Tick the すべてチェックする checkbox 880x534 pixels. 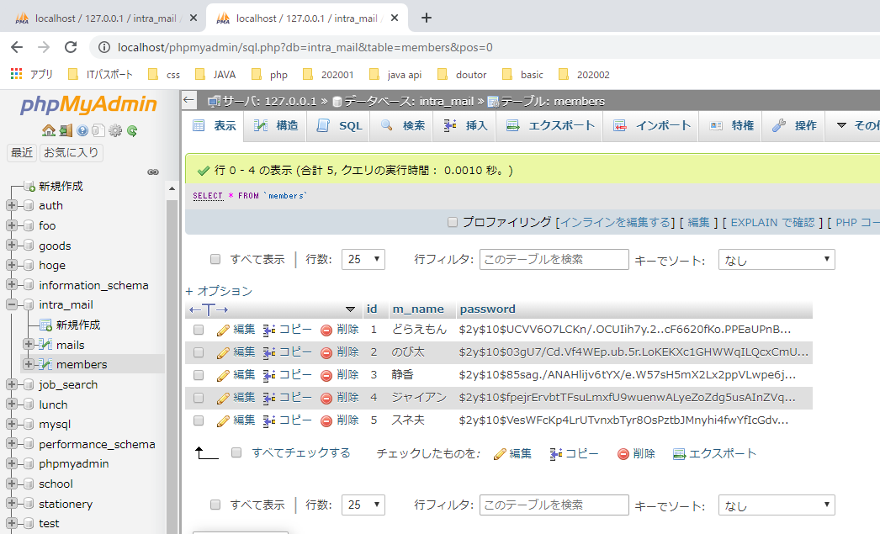(236, 452)
